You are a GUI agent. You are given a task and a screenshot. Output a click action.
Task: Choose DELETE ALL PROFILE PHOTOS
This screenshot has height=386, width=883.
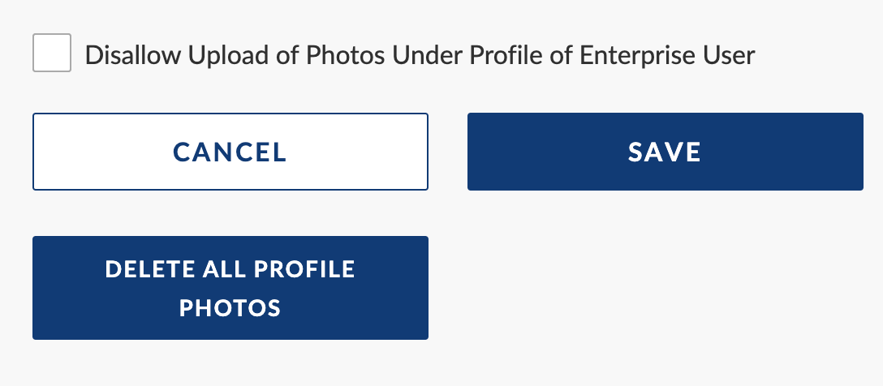coord(230,288)
